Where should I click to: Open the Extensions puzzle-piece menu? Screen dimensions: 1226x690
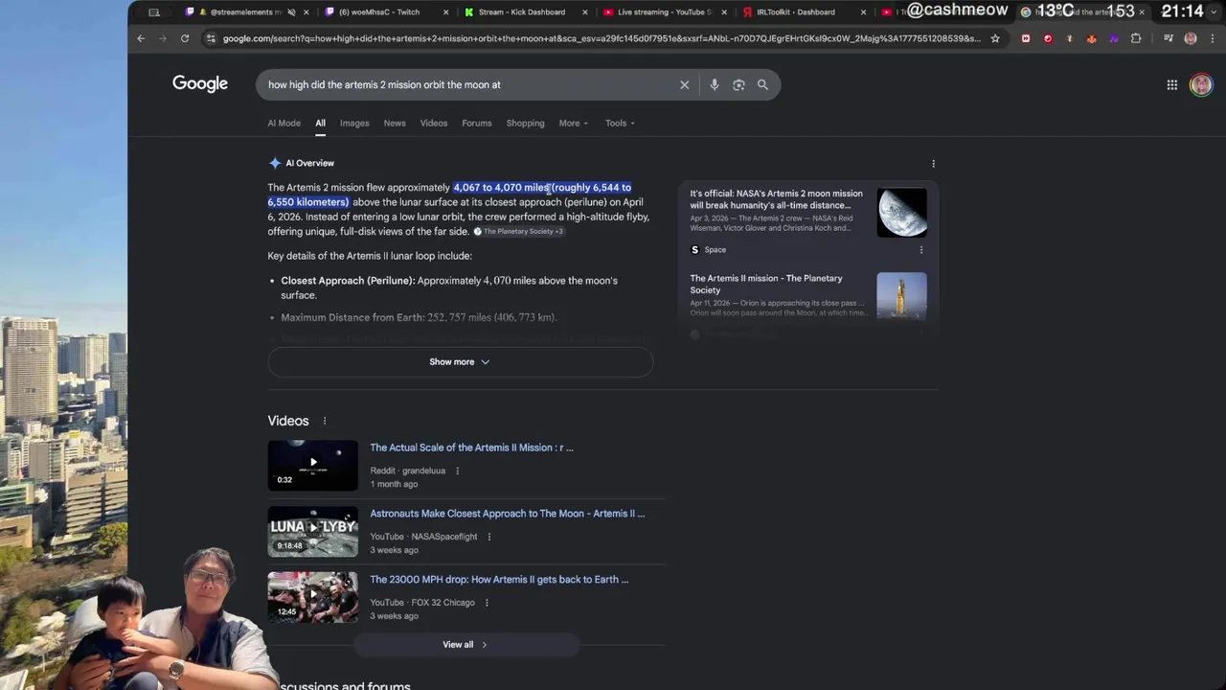tap(1136, 38)
